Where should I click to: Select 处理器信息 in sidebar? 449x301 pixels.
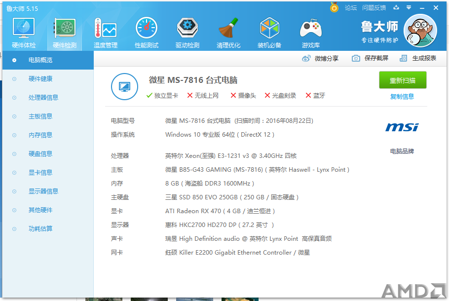pyautogui.click(x=48, y=98)
